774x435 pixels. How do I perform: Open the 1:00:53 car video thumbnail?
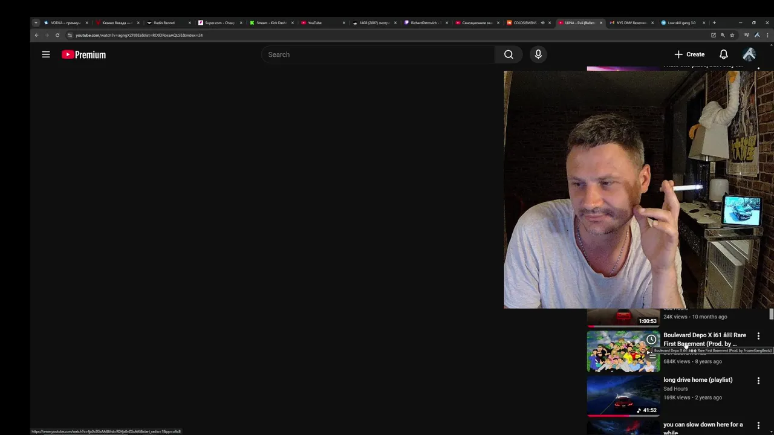[x=623, y=318]
